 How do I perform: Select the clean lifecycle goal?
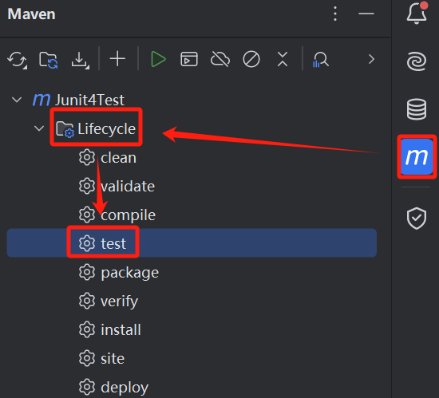[x=118, y=158]
